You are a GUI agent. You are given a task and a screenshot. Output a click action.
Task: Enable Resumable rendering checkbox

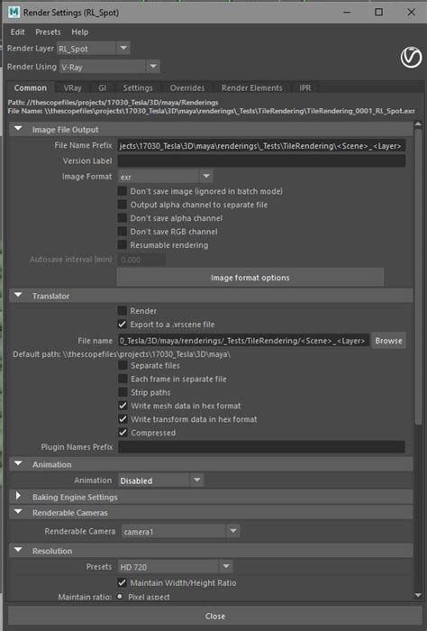coord(123,244)
